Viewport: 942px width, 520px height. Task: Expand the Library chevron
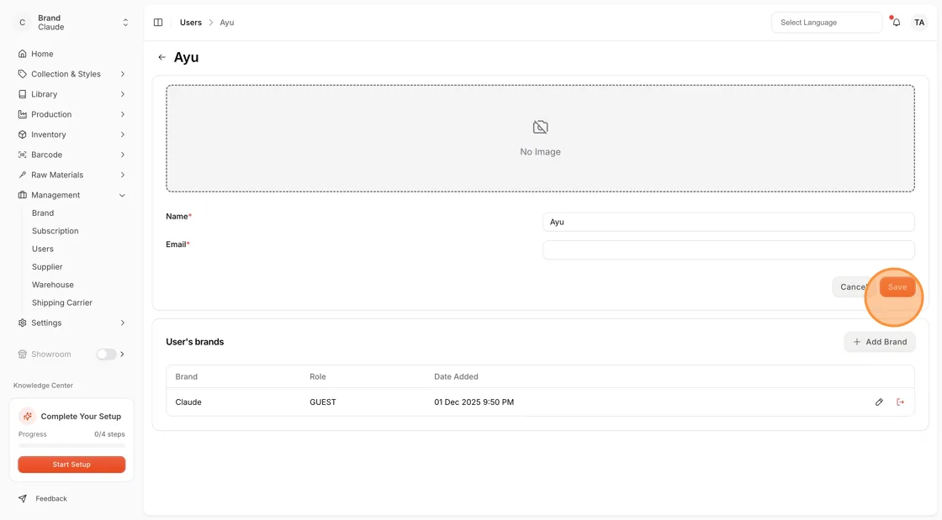(x=123, y=94)
